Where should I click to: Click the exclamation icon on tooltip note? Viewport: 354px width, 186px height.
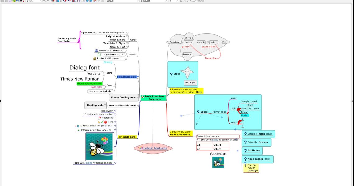(x=245, y=166)
